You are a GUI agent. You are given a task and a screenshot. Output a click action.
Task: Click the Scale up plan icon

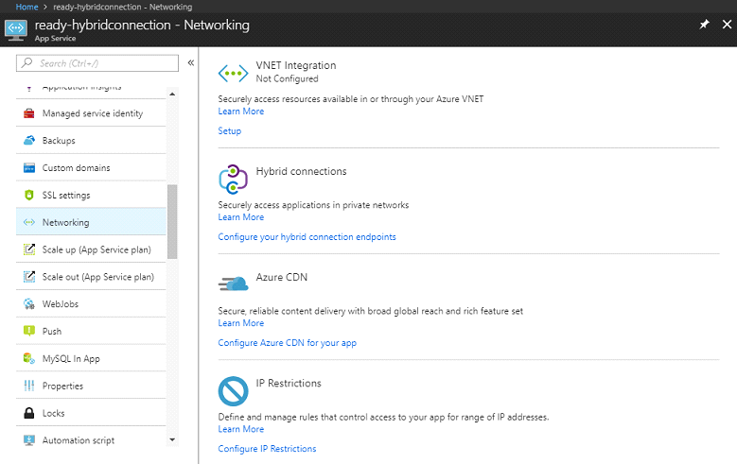[x=29, y=249]
